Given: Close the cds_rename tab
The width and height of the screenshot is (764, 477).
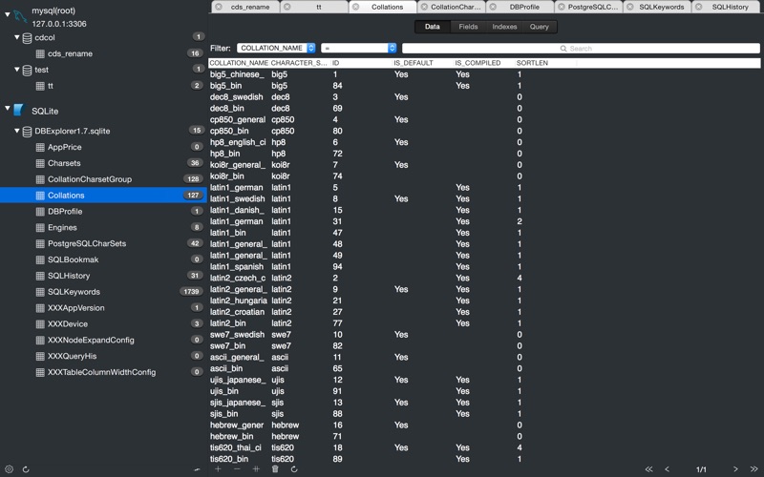Looking at the screenshot, I should 219,7.
